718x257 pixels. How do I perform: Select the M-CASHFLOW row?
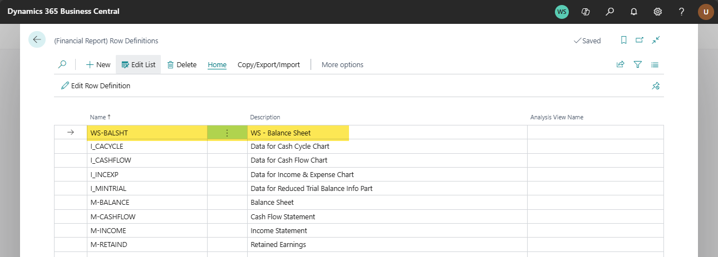(x=359, y=216)
